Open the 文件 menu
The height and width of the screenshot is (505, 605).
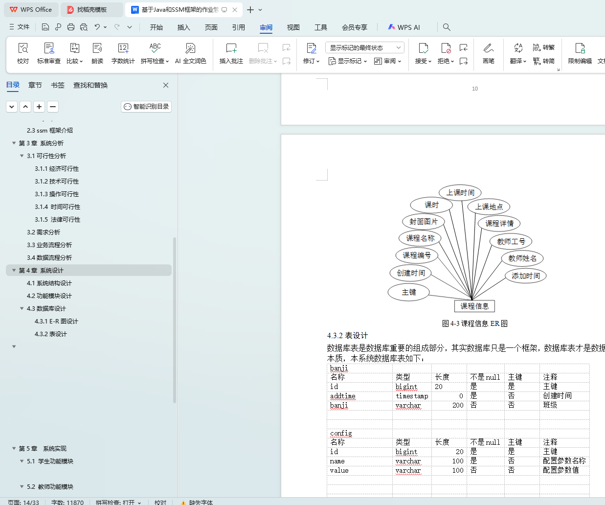point(20,27)
